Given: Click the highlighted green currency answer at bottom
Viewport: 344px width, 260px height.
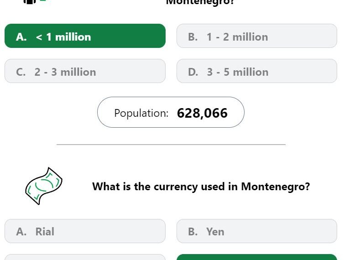Looking at the screenshot, I should pyautogui.click(x=257, y=257).
